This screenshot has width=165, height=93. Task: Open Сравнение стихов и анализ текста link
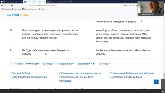pyautogui.click(x=81, y=73)
